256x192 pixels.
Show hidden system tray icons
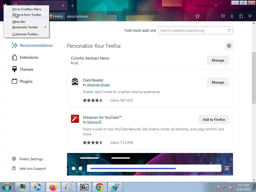pyautogui.click(x=212, y=187)
